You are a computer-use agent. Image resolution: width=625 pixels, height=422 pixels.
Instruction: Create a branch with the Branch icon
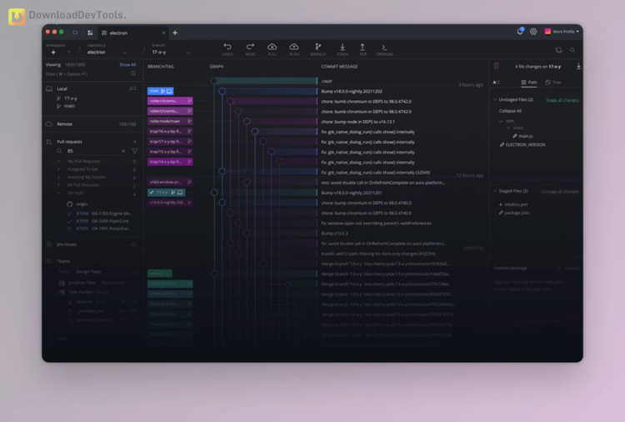317,47
